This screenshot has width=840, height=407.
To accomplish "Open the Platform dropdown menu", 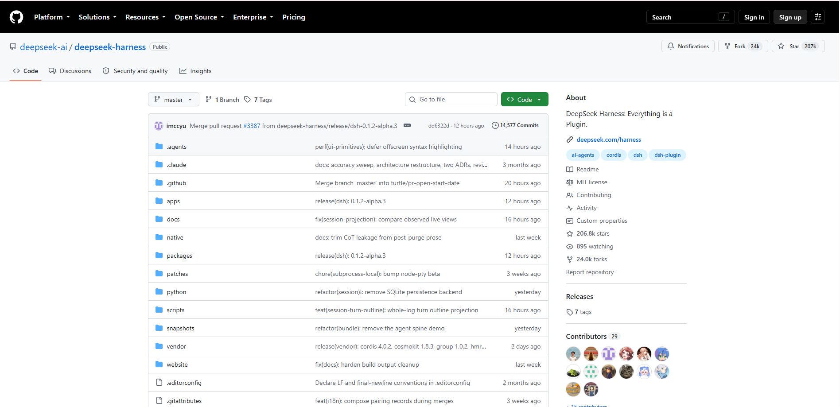I will click(x=52, y=17).
